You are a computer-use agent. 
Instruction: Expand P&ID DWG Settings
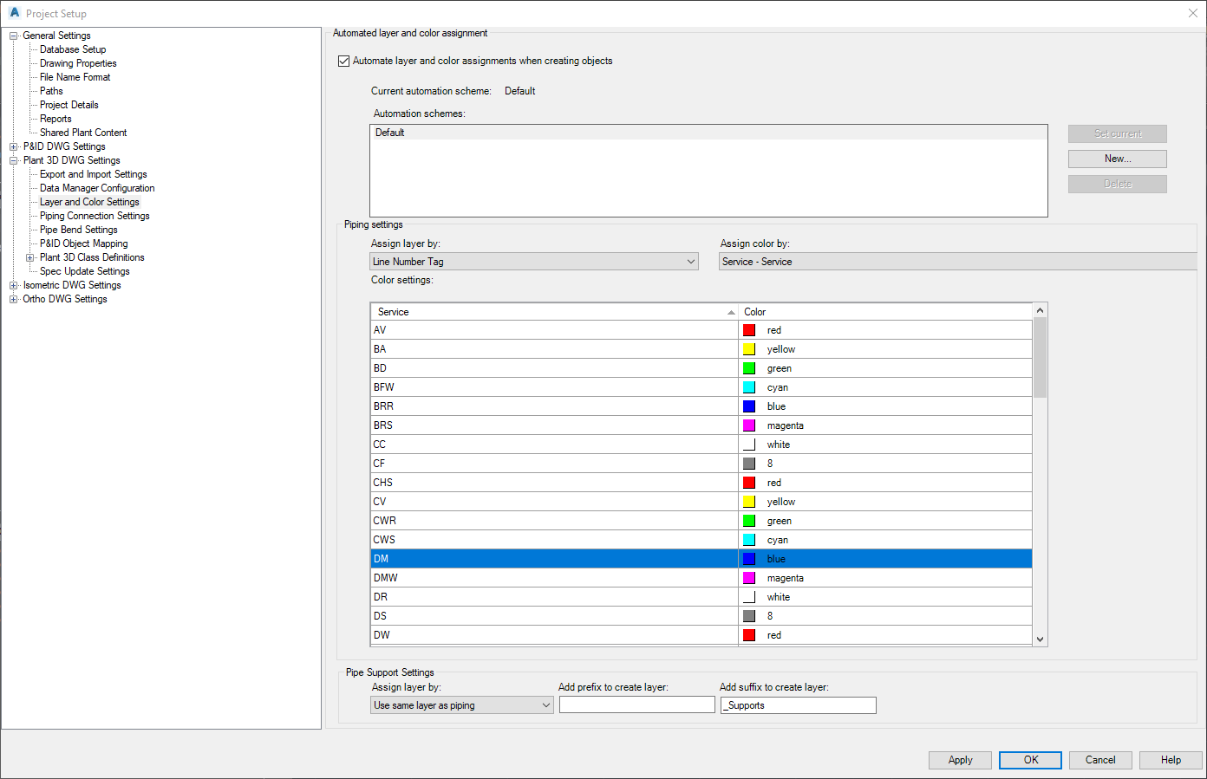point(13,146)
